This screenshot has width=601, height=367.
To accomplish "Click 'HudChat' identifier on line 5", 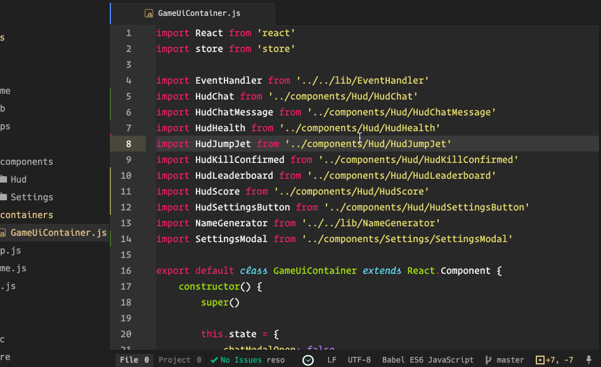I will coord(215,96).
